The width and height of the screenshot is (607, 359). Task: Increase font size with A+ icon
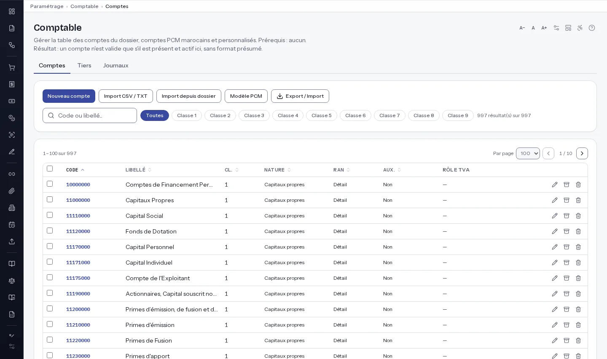coord(544,28)
